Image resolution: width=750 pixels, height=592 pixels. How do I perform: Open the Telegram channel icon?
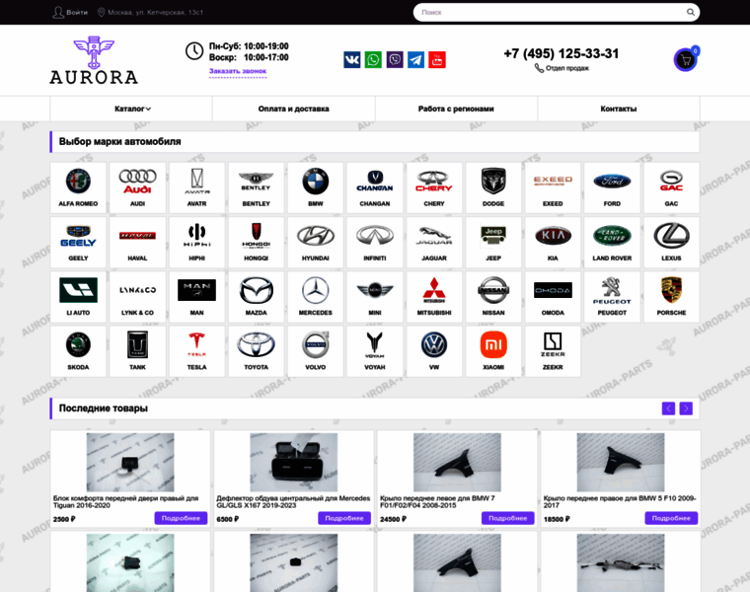[x=415, y=60]
